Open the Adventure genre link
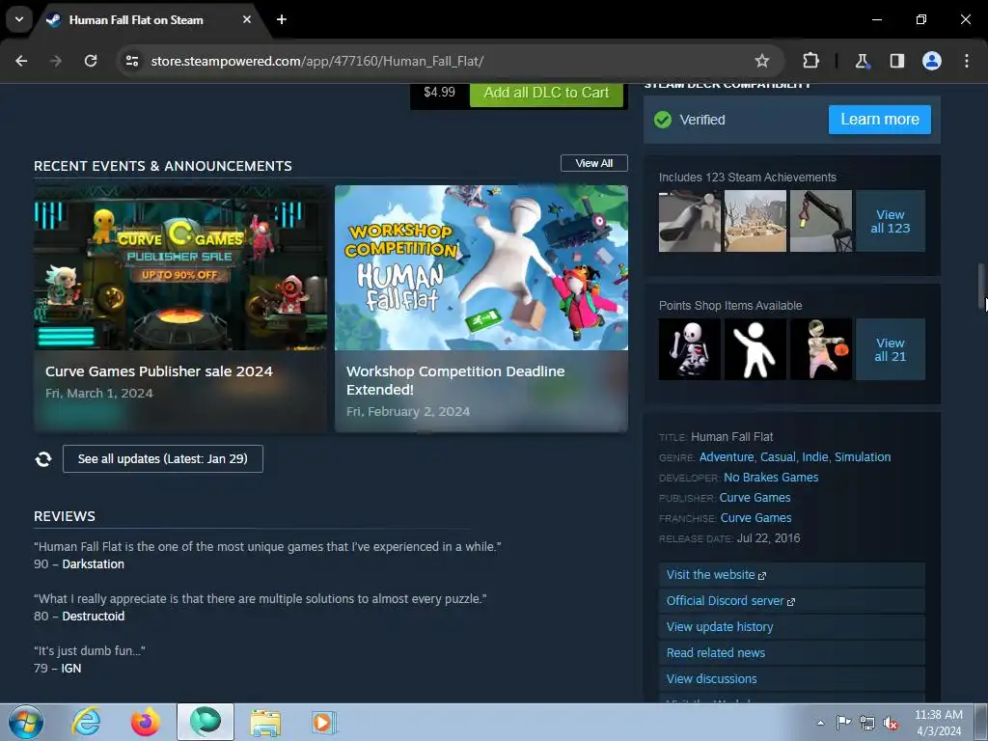Image resolution: width=988 pixels, height=741 pixels. tap(727, 456)
